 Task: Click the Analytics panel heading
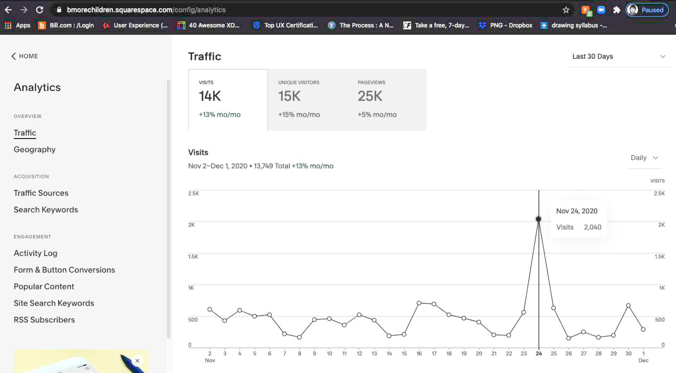37,87
